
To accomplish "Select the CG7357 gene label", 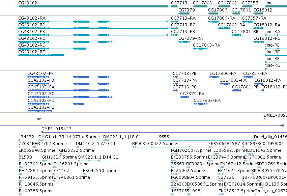I will click(x=250, y=3).
